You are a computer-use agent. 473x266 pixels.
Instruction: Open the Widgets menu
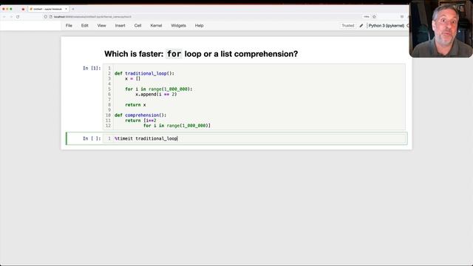(x=178, y=26)
